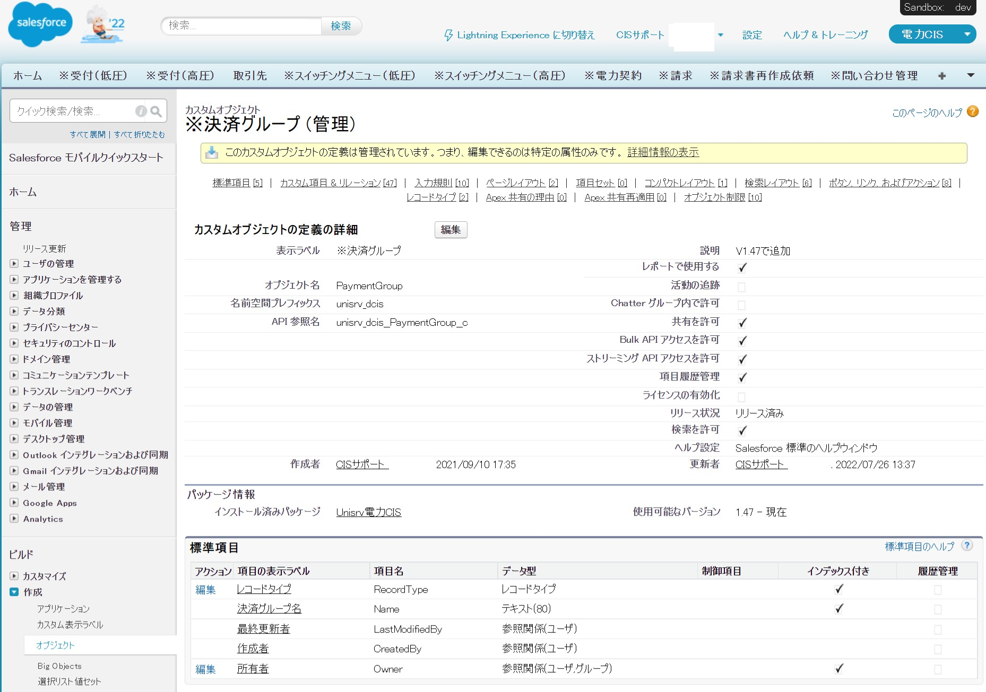Open Unisrv電力CIS package link
This screenshot has width=986, height=692.
tap(368, 512)
